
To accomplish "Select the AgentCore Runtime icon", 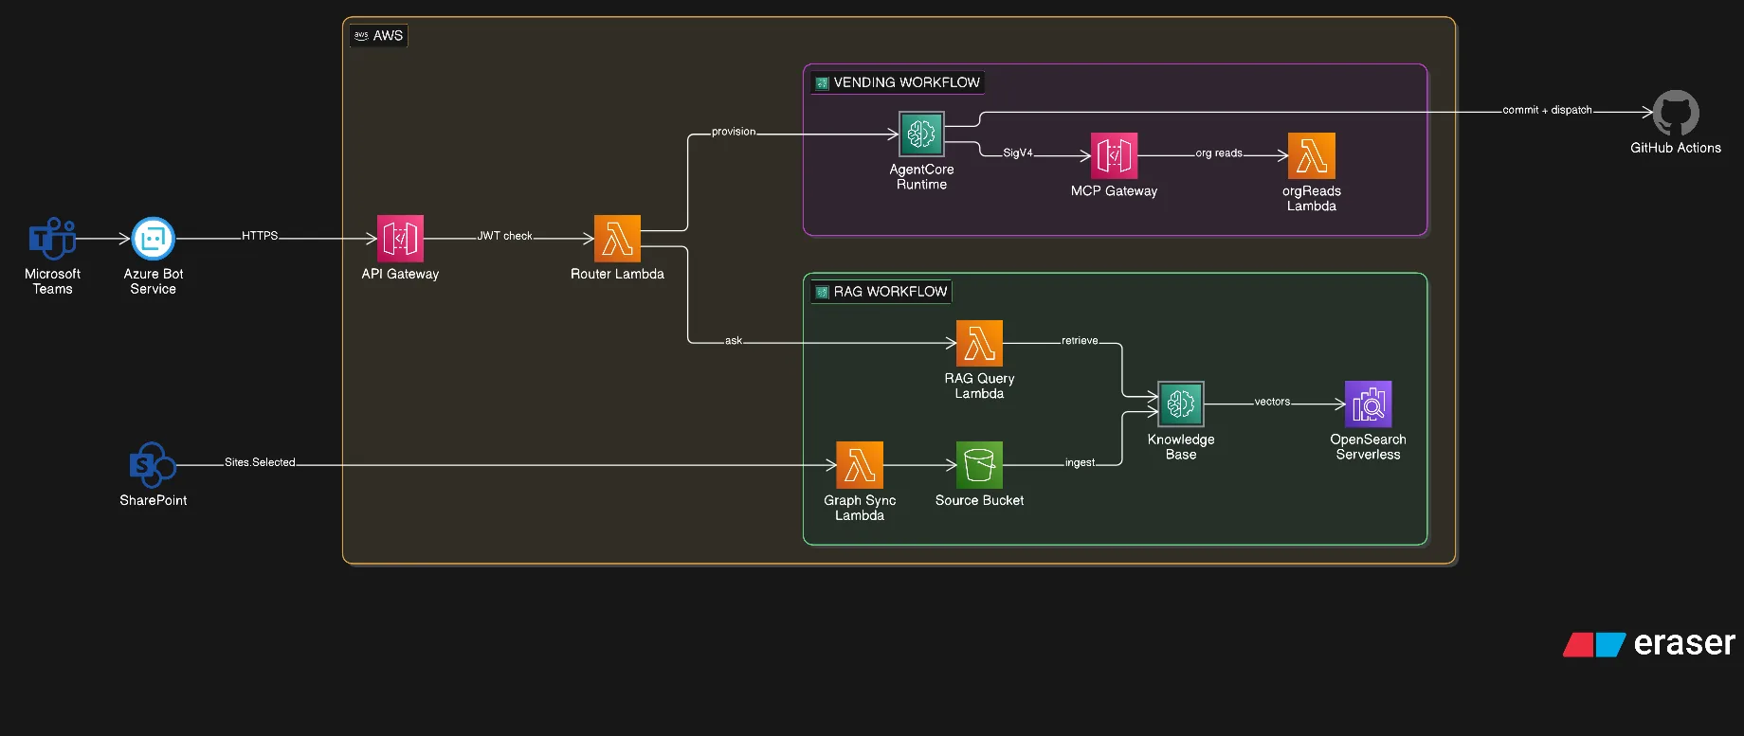I will pyautogui.click(x=921, y=135).
